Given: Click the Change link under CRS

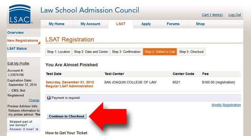Looking at the screenshot, I should click(34, 100).
